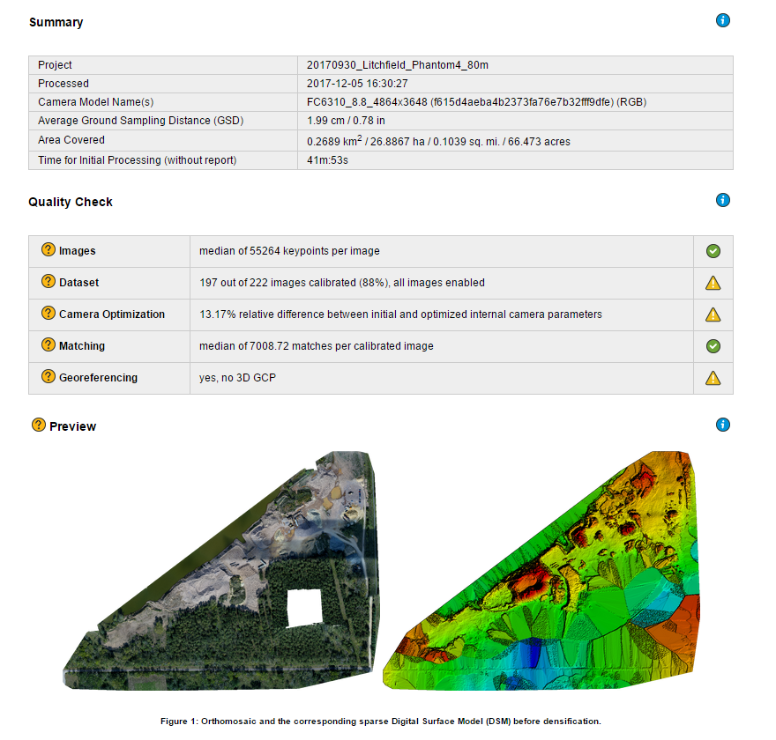The width and height of the screenshot is (776, 740).
Task: Select the GSD value 1.99 cm / 0.78 in
Action: tap(346, 121)
